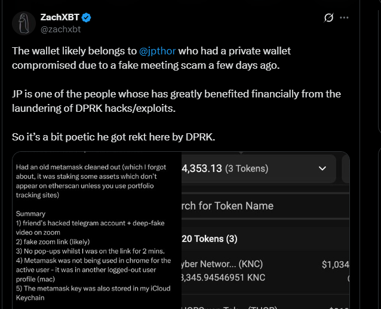Open the 4,353.13 token holdings dropdown

(259, 169)
